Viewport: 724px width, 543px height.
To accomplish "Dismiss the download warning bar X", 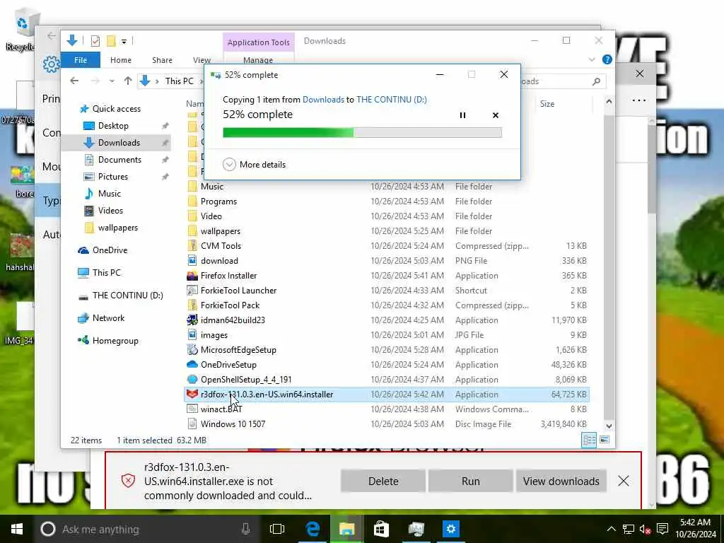I will pos(624,481).
